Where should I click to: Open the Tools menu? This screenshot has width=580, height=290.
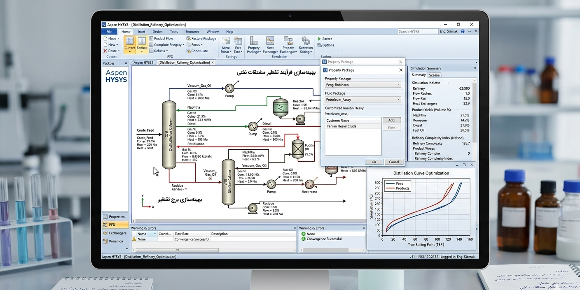click(x=174, y=32)
